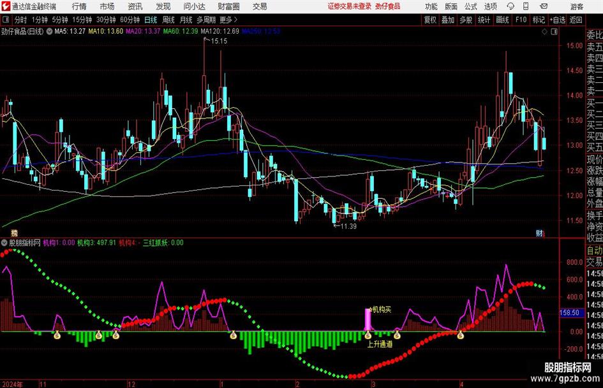603x388 pixels.
Task: Switch to 5分钟 period
Action: tap(59, 20)
